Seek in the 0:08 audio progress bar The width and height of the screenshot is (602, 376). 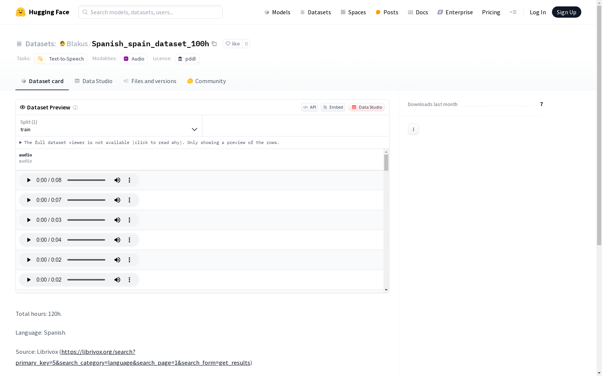tap(87, 180)
